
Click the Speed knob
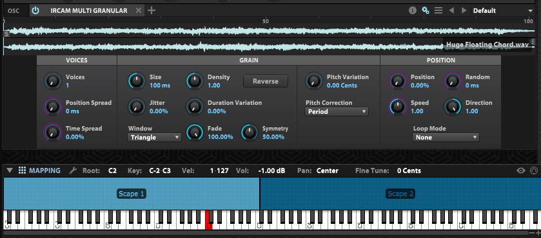click(x=398, y=107)
